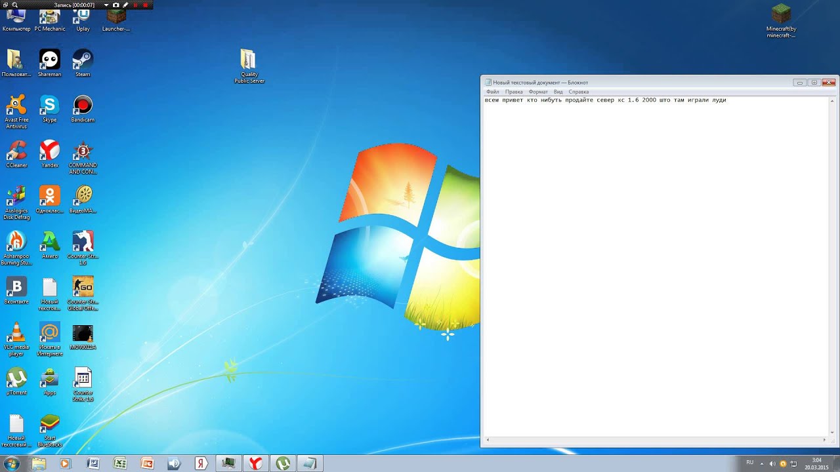Select the ВидеоМАСТЕР desktop shortcut
This screenshot has width=840, height=472.
tap(83, 199)
